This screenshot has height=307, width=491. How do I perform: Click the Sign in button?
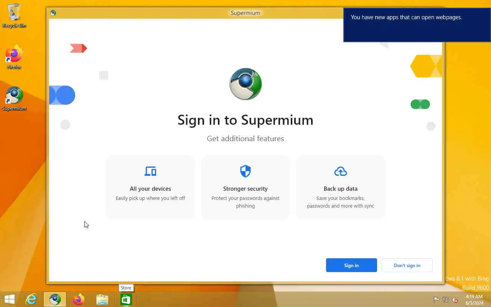[x=351, y=265]
